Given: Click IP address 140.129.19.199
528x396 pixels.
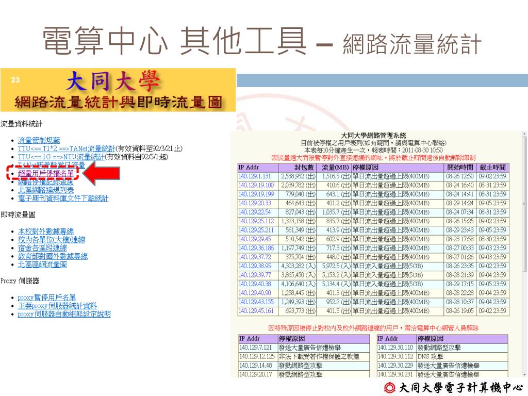Looking at the screenshot, I should pos(256,194).
